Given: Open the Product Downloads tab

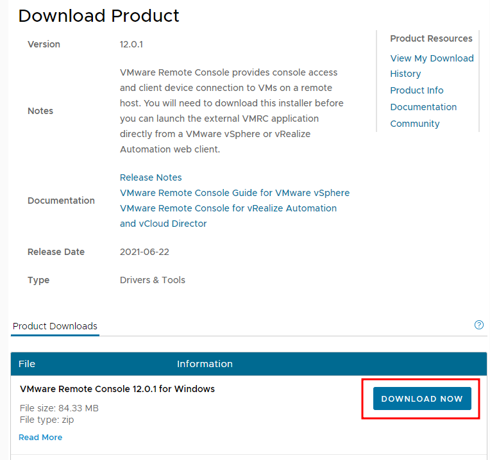Looking at the screenshot, I should pos(55,326).
